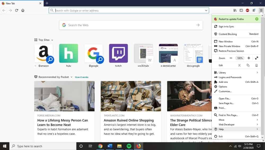Viewport: 265px width, 150px height.
Task: Click the Search the Web box
Action: coord(131,25)
